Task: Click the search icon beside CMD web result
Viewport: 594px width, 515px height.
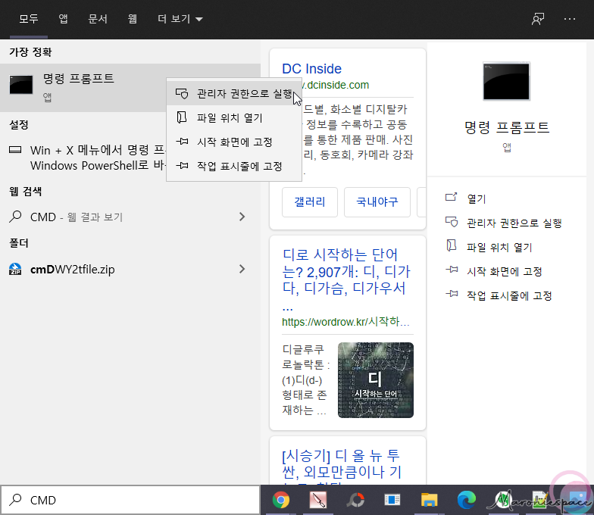Action: point(15,217)
